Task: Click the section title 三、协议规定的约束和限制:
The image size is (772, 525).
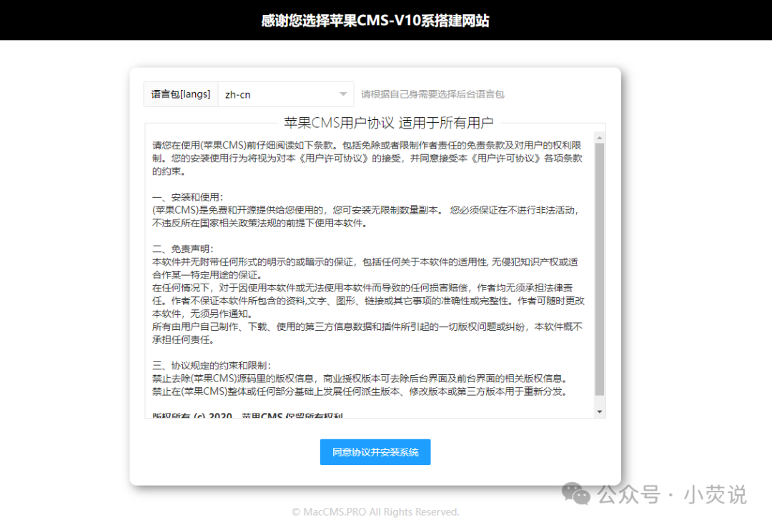Action: pos(212,366)
